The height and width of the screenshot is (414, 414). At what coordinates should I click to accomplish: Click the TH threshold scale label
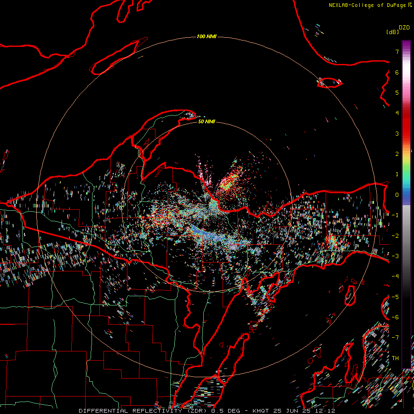point(395,358)
